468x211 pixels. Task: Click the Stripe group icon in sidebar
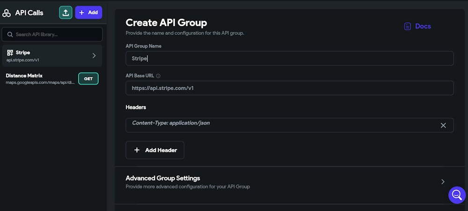click(x=10, y=53)
